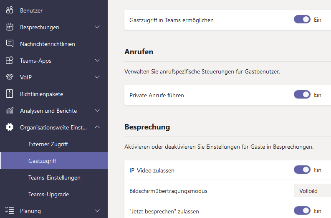Image resolution: width=331 pixels, height=218 pixels.
Task: Open the Bildschirmübertragungsmodus Vollbild dropdown
Action: click(312, 191)
